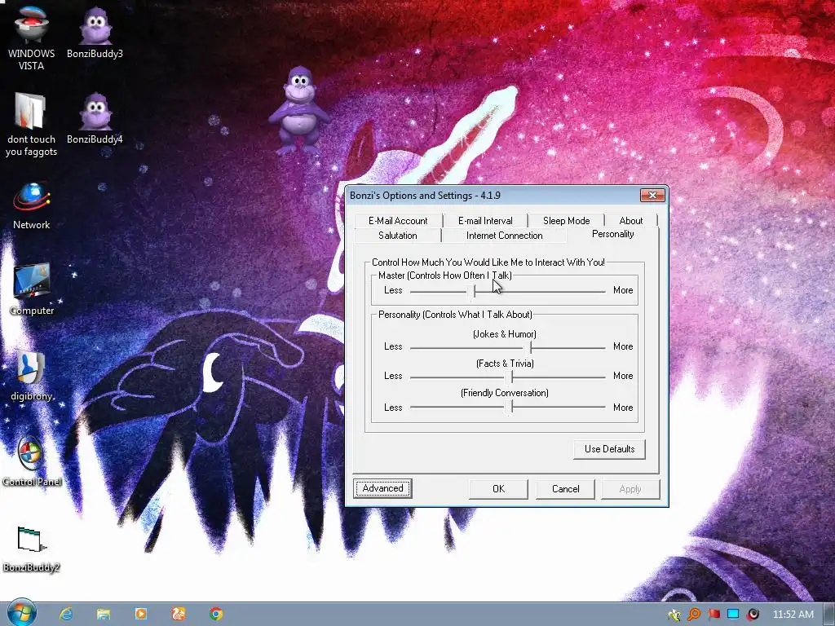
Task: Select the Network desktop icon
Action: click(31, 205)
